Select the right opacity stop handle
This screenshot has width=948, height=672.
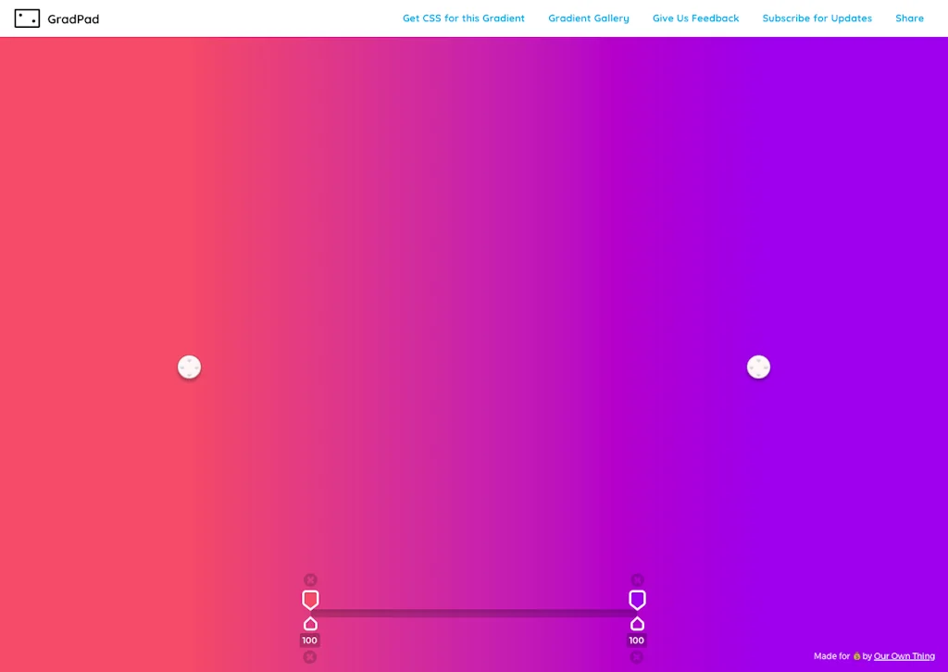637,624
